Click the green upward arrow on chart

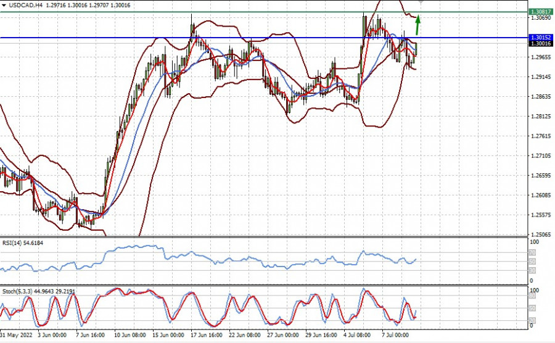tap(417, 25)
